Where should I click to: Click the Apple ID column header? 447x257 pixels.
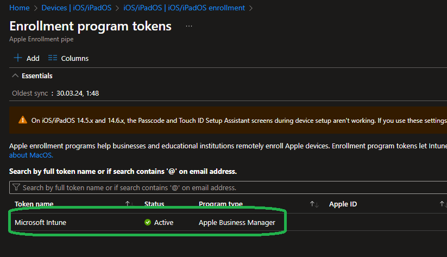pos(343,204)
